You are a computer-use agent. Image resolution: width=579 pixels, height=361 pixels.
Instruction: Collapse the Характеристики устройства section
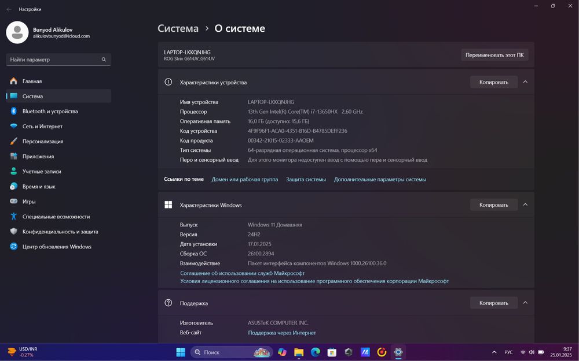525,82
